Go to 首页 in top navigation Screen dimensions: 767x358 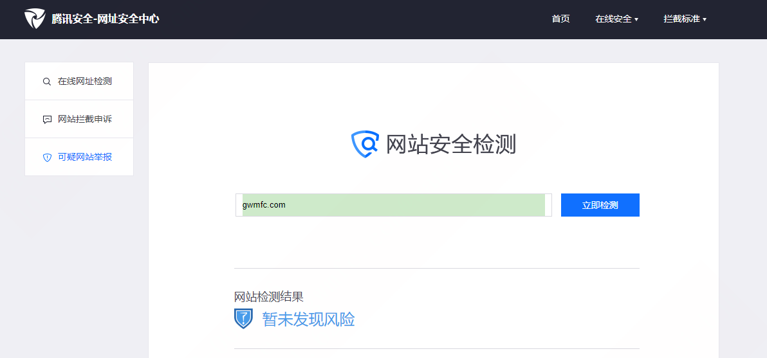[560, 19]
